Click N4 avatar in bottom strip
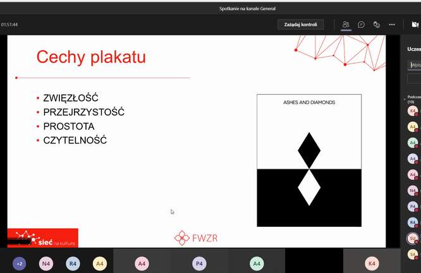Screen dimensions: 421x273 pos(46,264)
